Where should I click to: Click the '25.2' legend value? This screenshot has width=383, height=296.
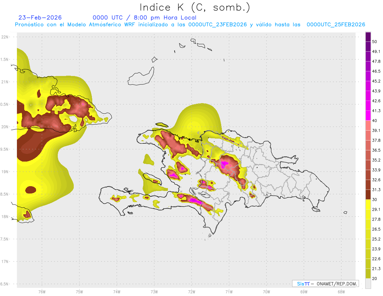pos(376,239)
